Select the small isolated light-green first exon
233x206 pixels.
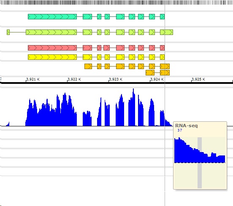point(8,32)
